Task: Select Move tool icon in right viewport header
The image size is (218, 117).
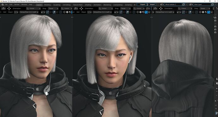Action: pyautogui.click(x=161, y=9)
